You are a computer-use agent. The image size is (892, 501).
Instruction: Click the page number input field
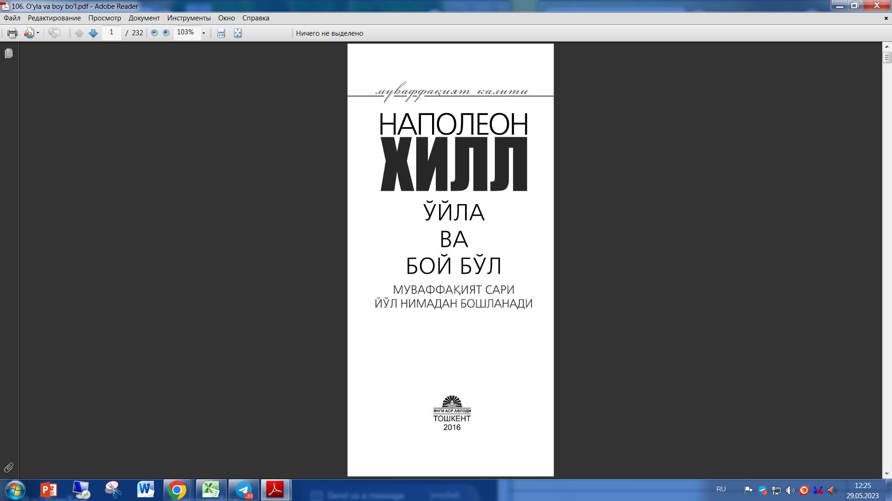111,32
